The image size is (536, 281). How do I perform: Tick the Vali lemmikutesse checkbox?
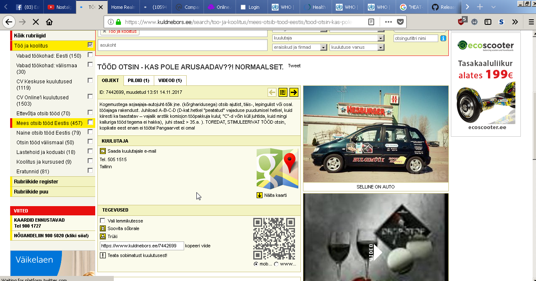[x=103, y=221]
